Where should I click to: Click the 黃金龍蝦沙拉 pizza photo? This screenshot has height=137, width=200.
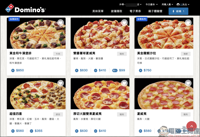point(164,33)
